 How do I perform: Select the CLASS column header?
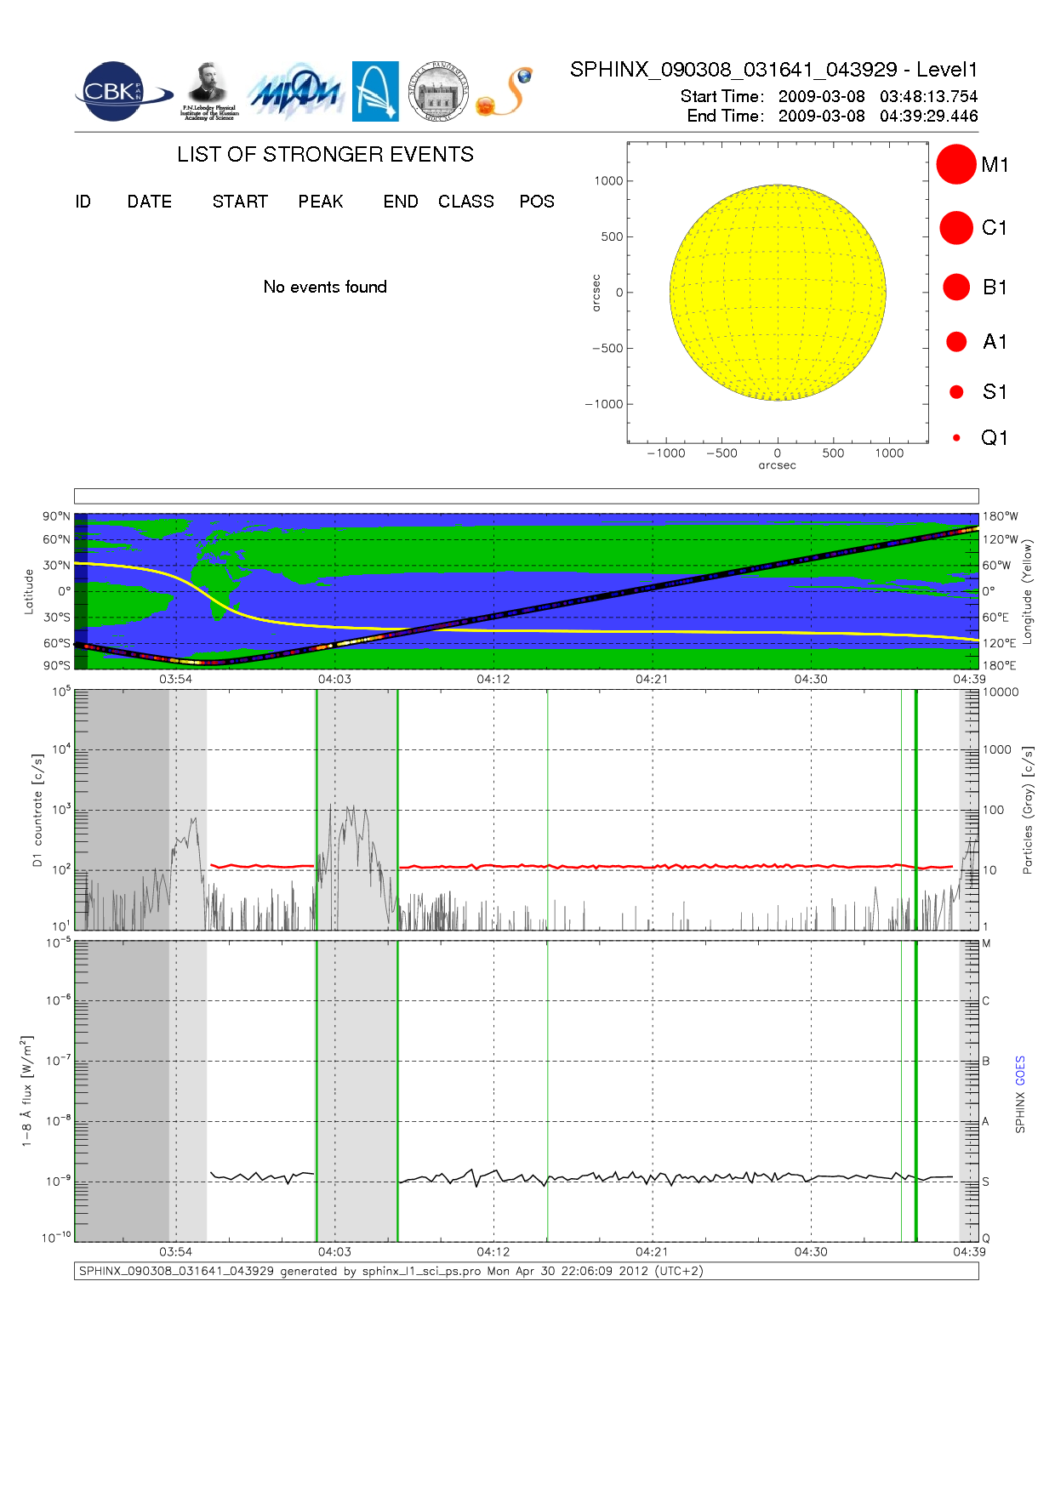tap(465, 202)
